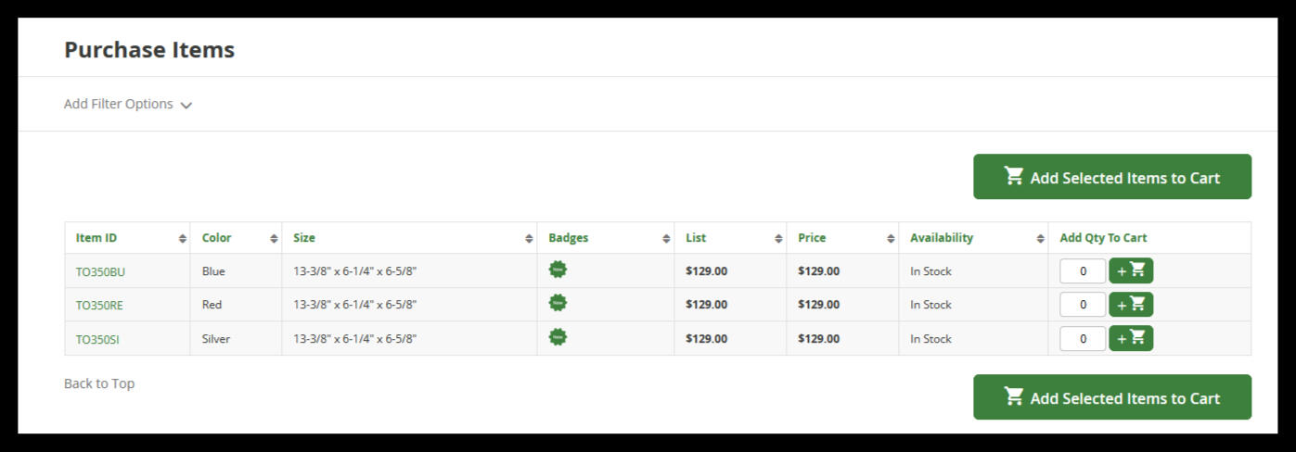Sort by Price column arrows
1296x452 pixels.
coord(891,239)
